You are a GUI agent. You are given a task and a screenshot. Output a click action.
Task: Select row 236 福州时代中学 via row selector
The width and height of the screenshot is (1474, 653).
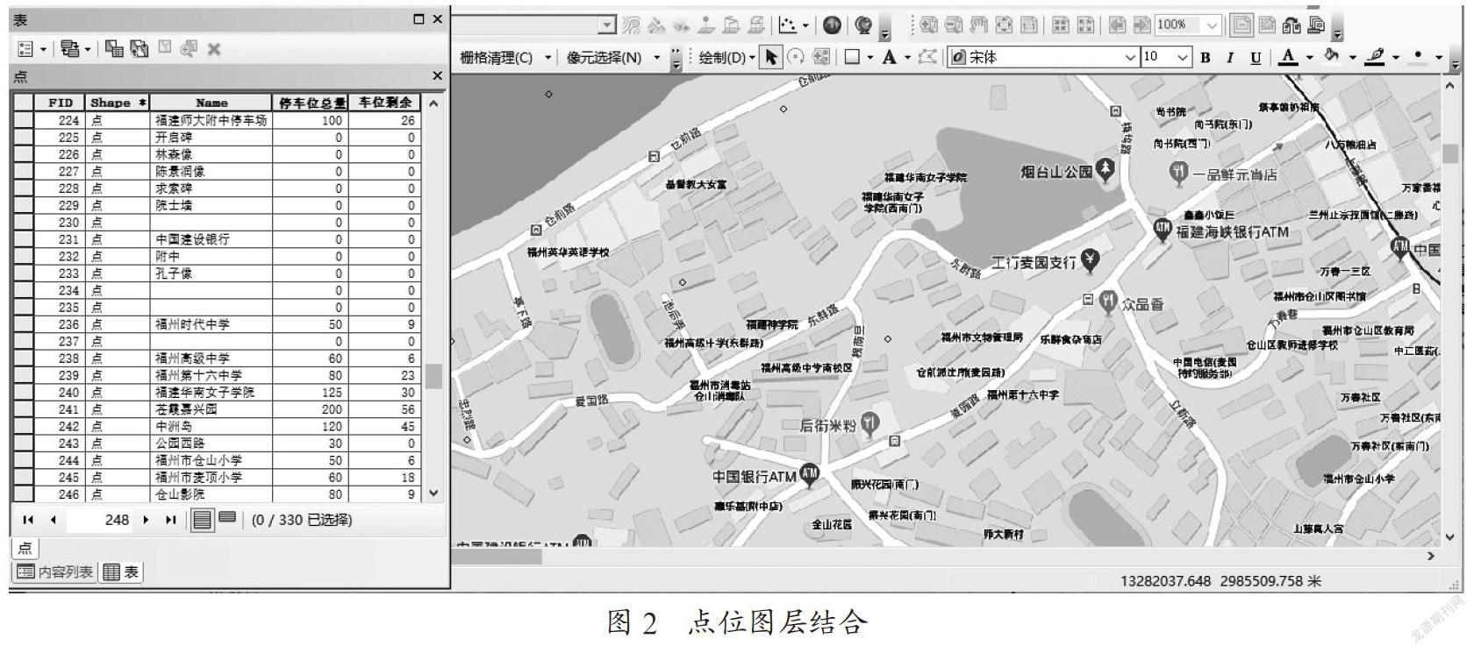(x=24, y=324)
